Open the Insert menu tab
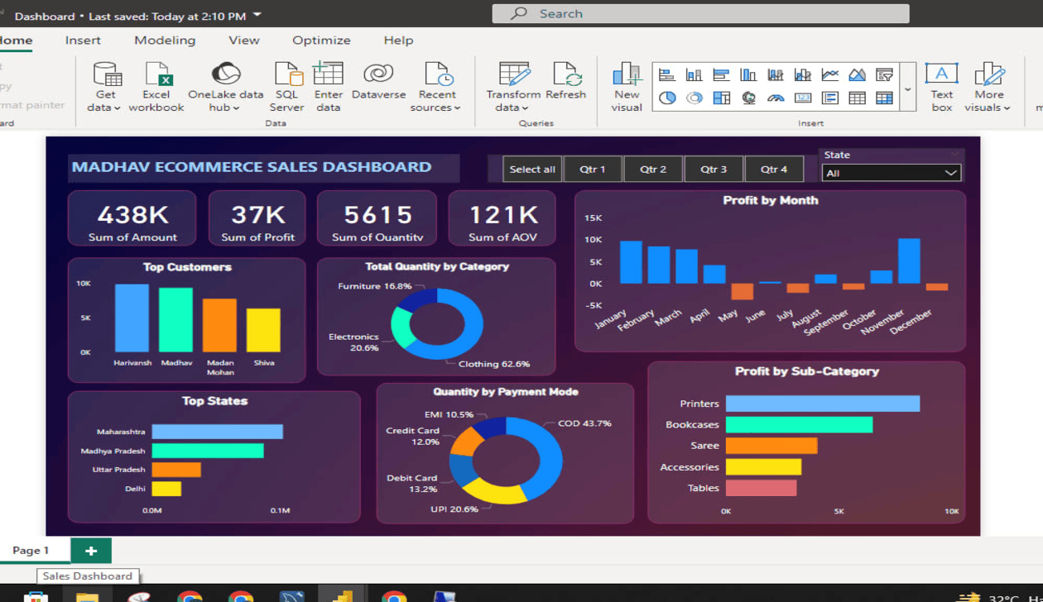 coord(83,40)
